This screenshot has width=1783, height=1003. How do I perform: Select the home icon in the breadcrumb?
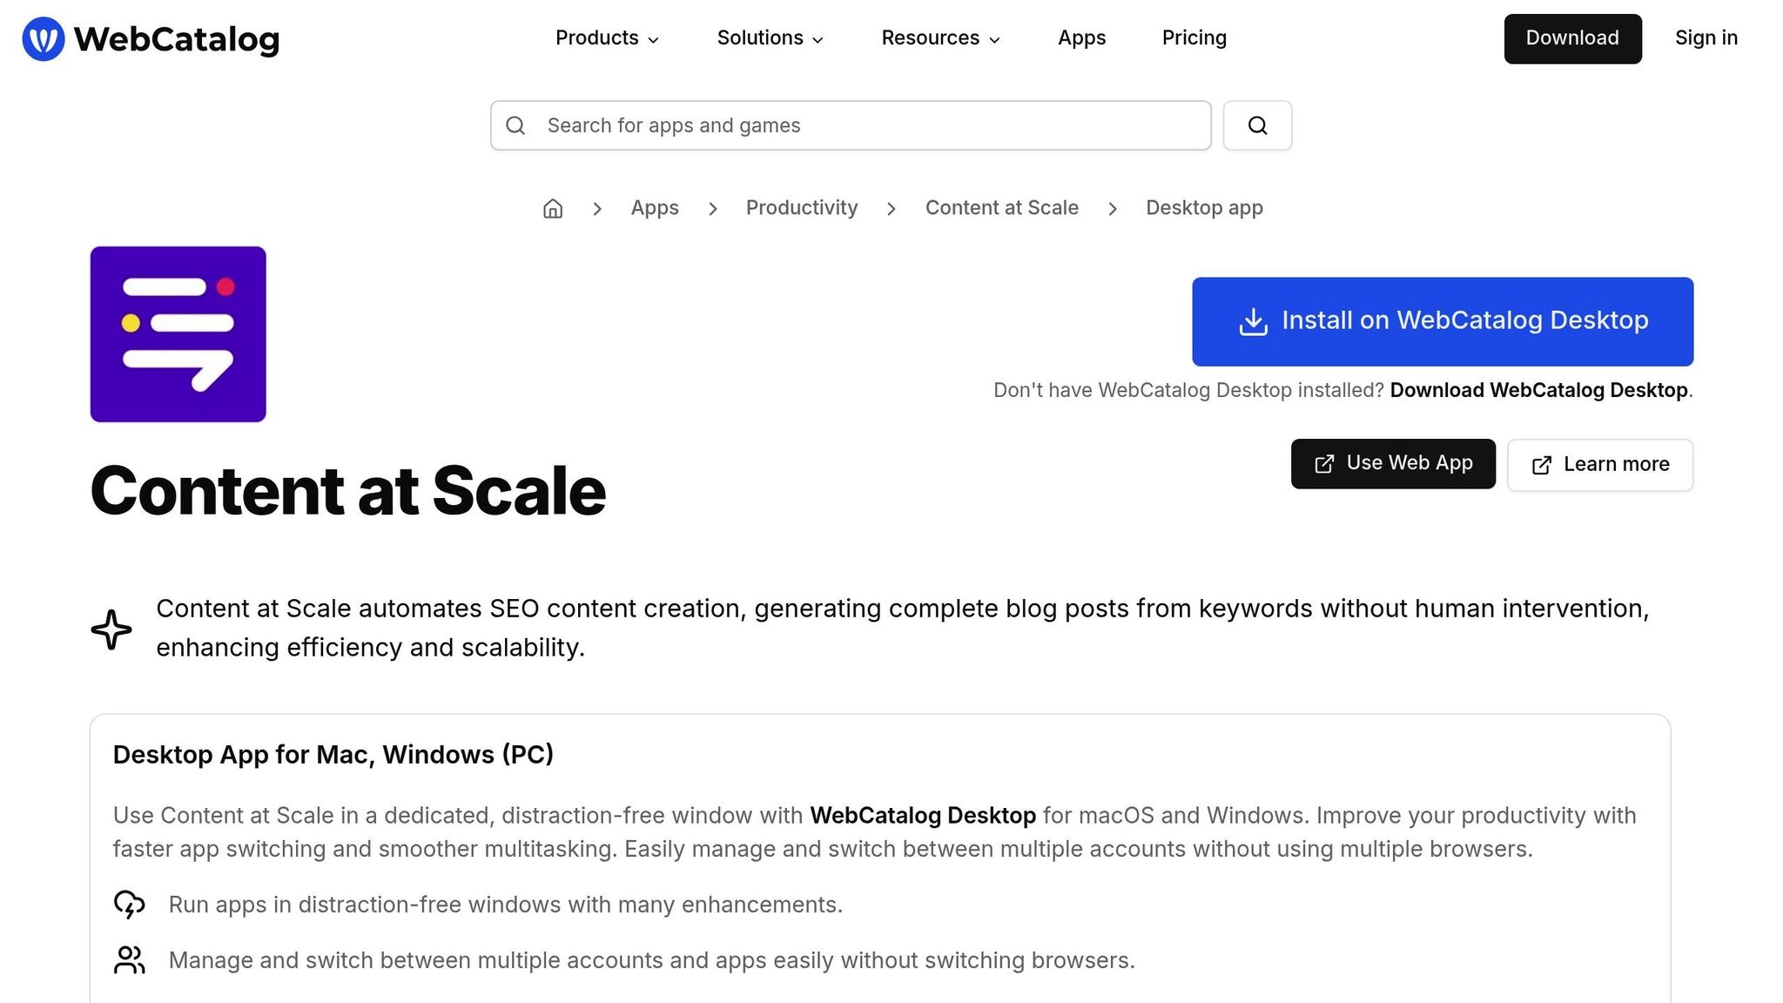552,208
